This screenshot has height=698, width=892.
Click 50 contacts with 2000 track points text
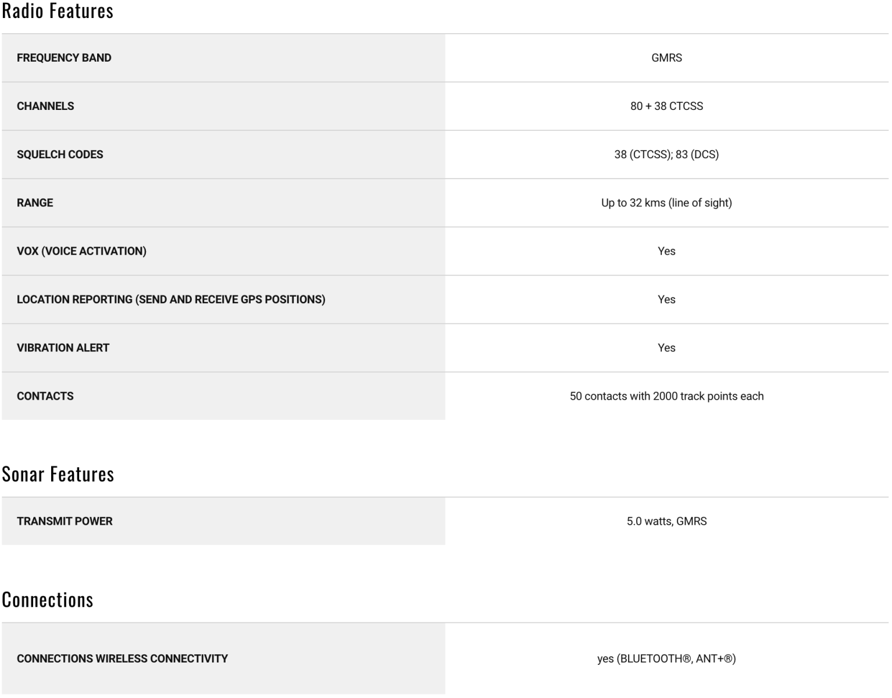coord(666,396)
